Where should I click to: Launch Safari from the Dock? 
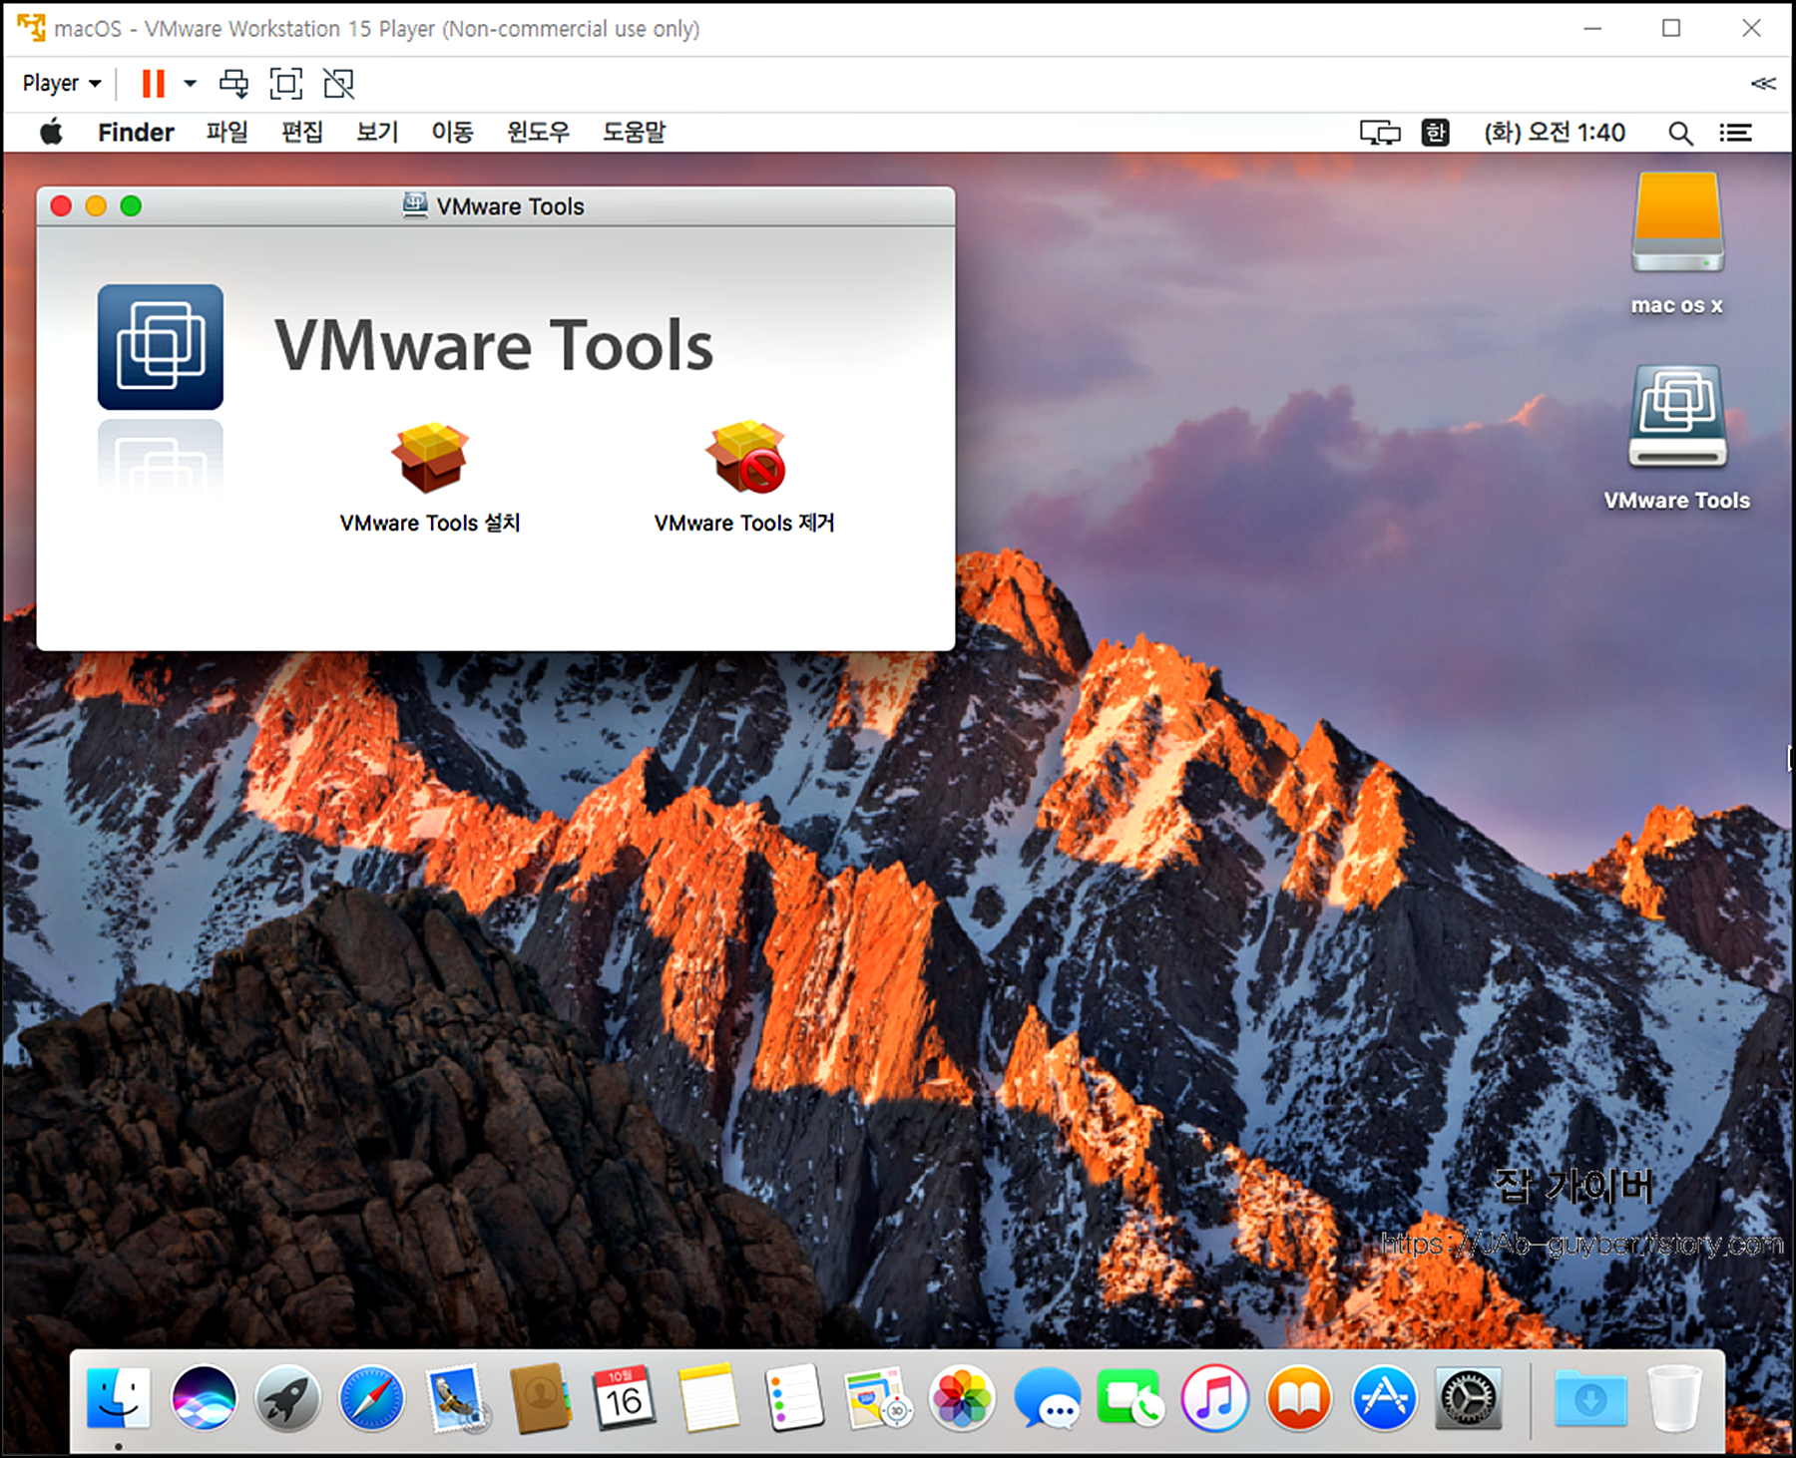[x=371, y=1398]
